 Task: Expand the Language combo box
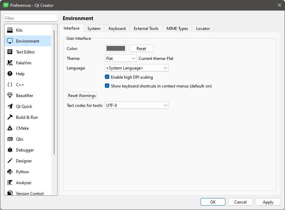137,68
